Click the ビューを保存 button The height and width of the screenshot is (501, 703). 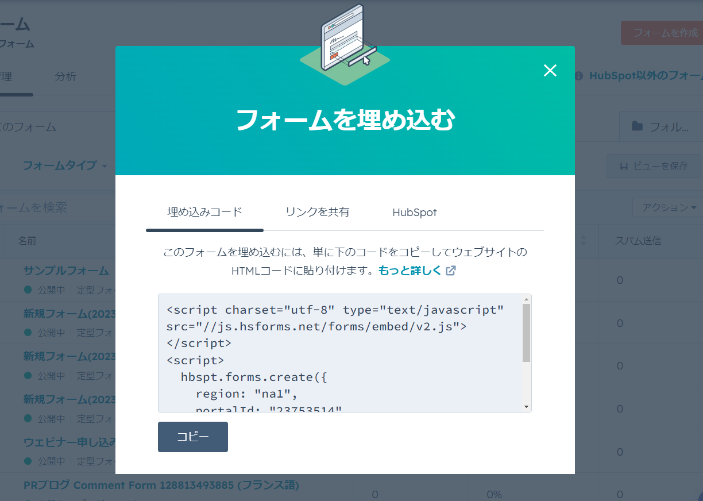[654, 166]
